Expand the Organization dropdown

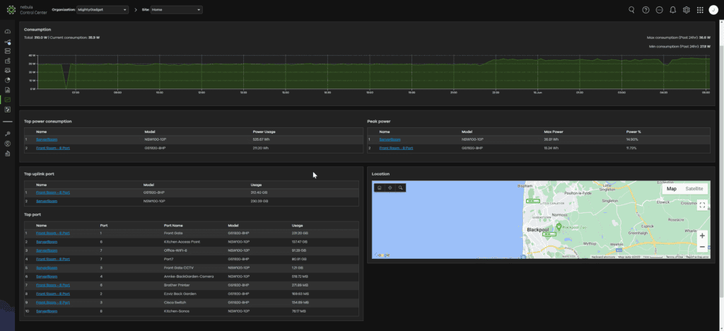tap(102, 10)
